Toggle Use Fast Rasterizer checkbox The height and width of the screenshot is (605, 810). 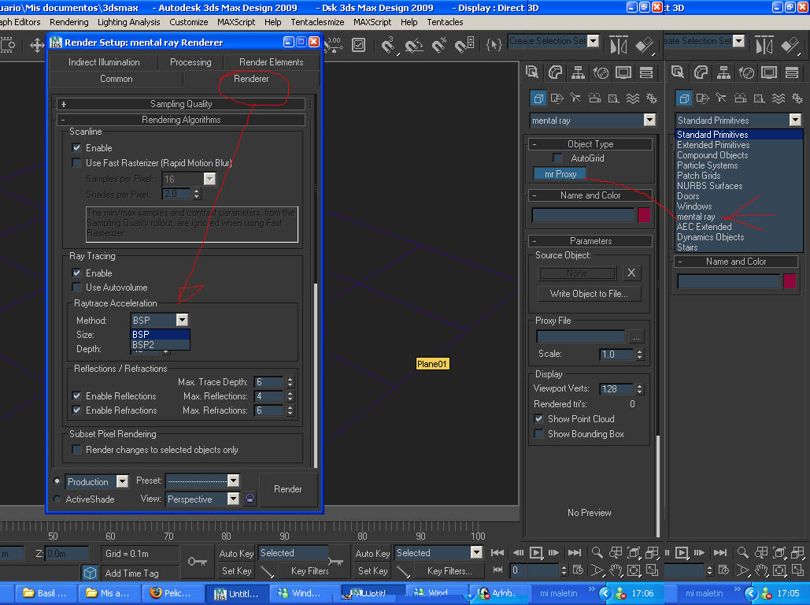click(x=76, y=163)
